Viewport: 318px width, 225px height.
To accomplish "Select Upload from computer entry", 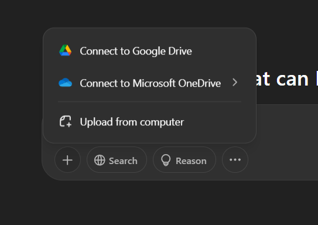I will click(149, 122).
